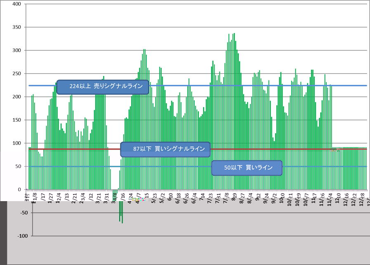Click the 8/27 date on the horizontal axis
The width and height of the screenshot is (370, 265).
click(x=242, y=197)
